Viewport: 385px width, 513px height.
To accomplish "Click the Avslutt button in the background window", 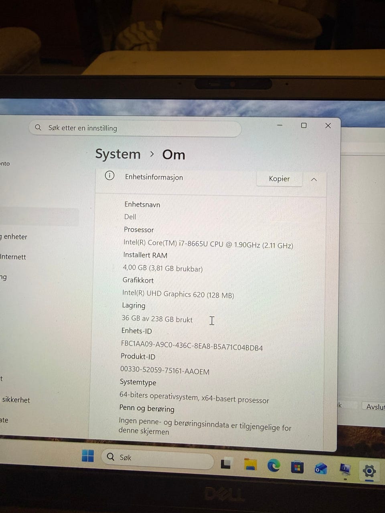I will [374, 406].
